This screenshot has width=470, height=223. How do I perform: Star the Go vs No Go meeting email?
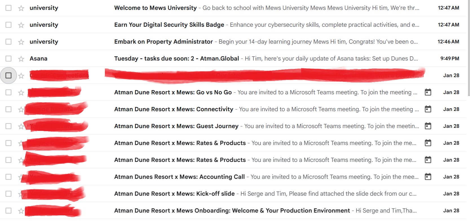[x=21, y=93]
